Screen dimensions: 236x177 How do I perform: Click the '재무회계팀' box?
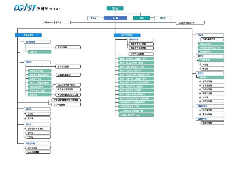[212, 89]
